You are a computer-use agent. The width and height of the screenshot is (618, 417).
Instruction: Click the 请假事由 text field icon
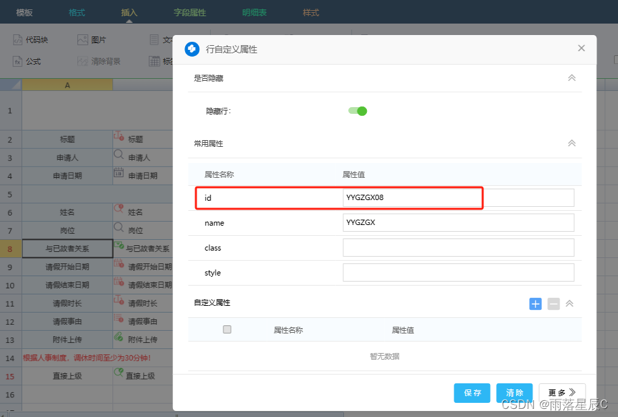coord(118,318)
